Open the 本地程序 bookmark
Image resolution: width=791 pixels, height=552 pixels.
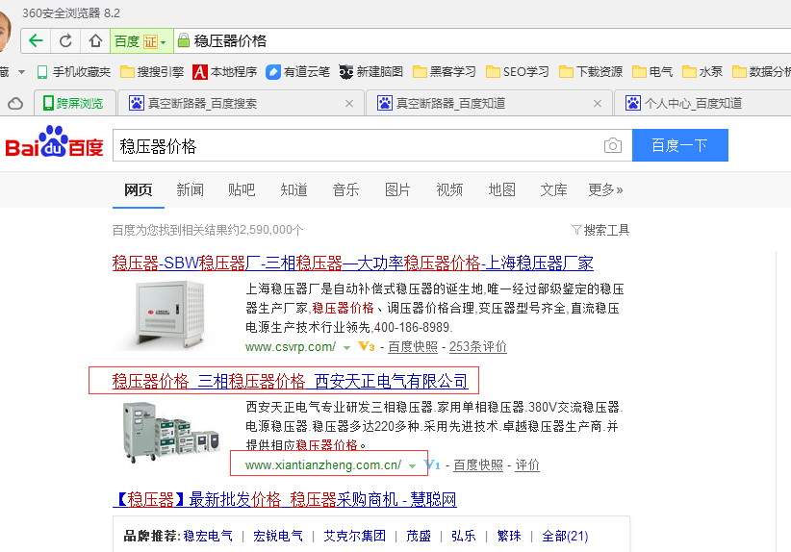(225, 72)
